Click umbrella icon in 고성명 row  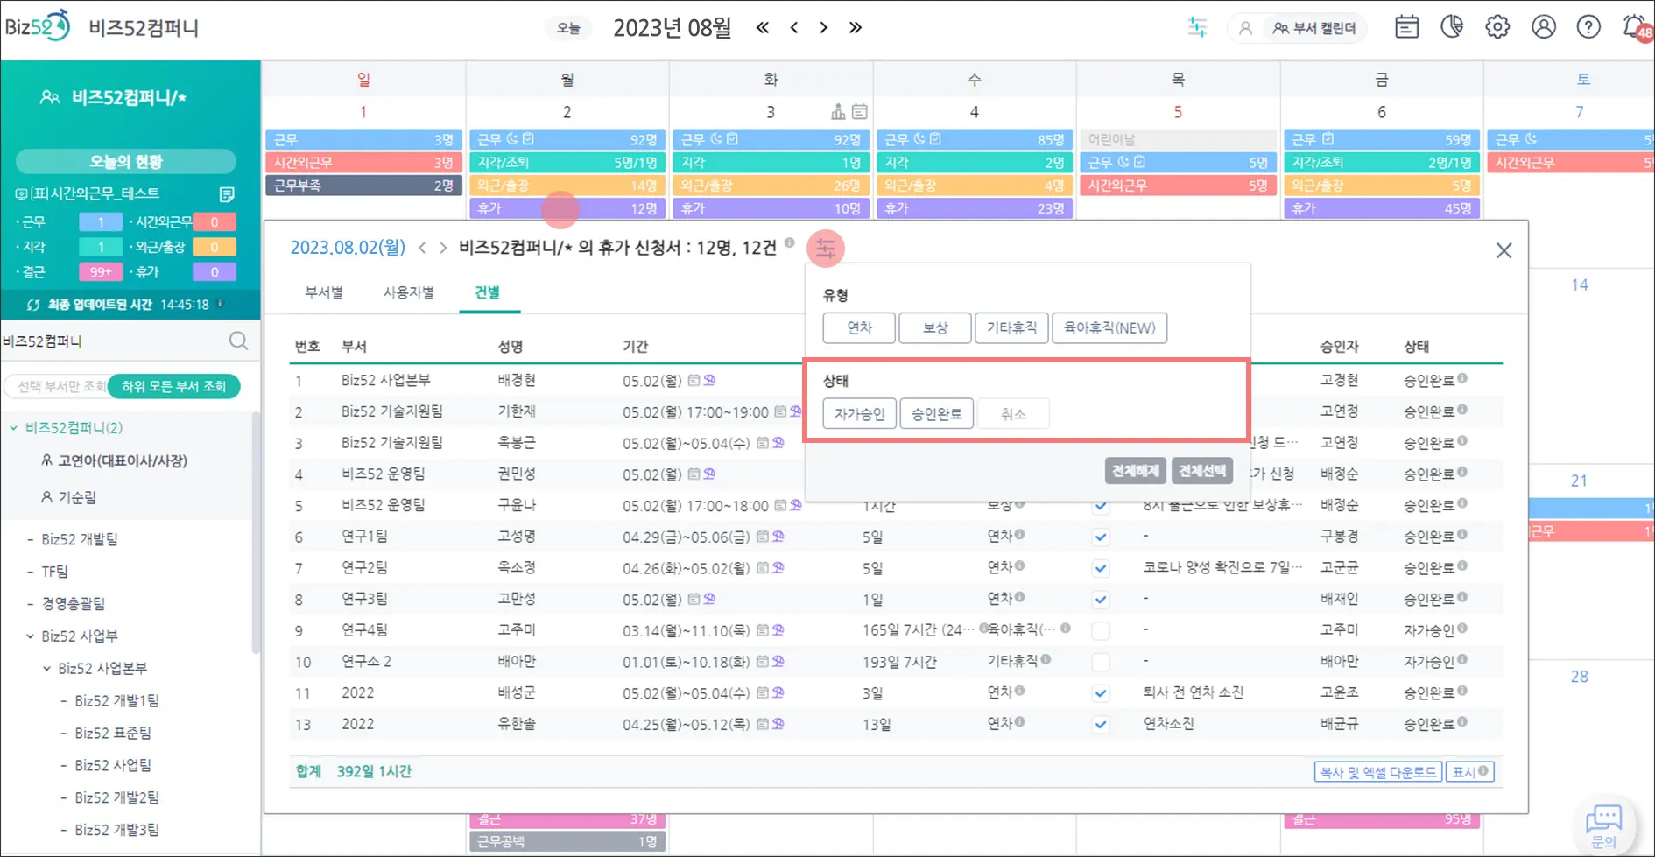(x=778, y=537)
